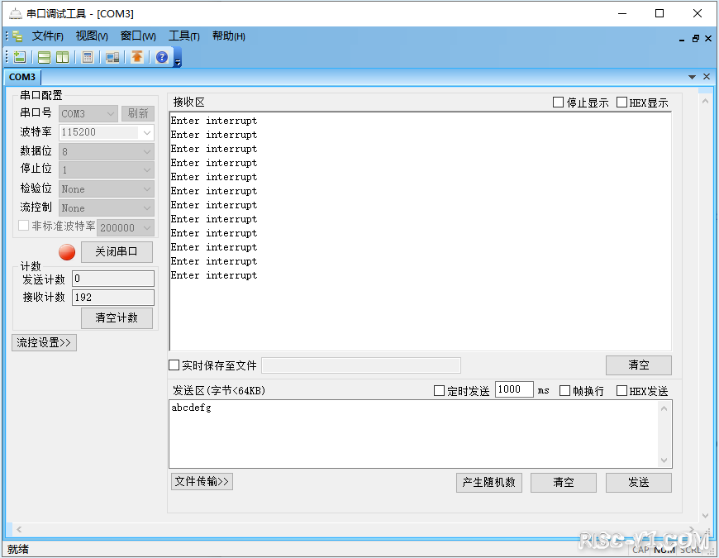Open the 工具(T) menu
719x558 pixels.
click(x=183, y=36)
